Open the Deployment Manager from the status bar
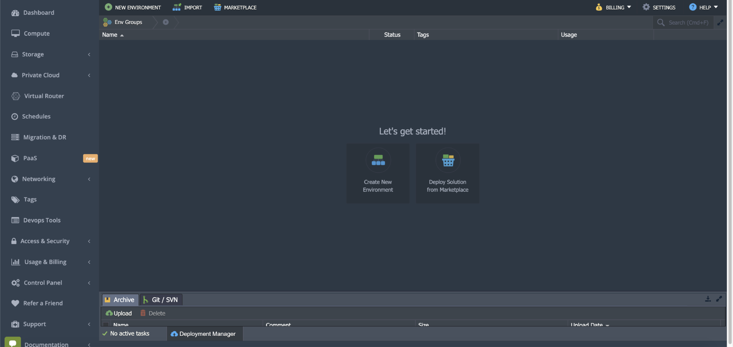733x347 pixels. [204, 333]
